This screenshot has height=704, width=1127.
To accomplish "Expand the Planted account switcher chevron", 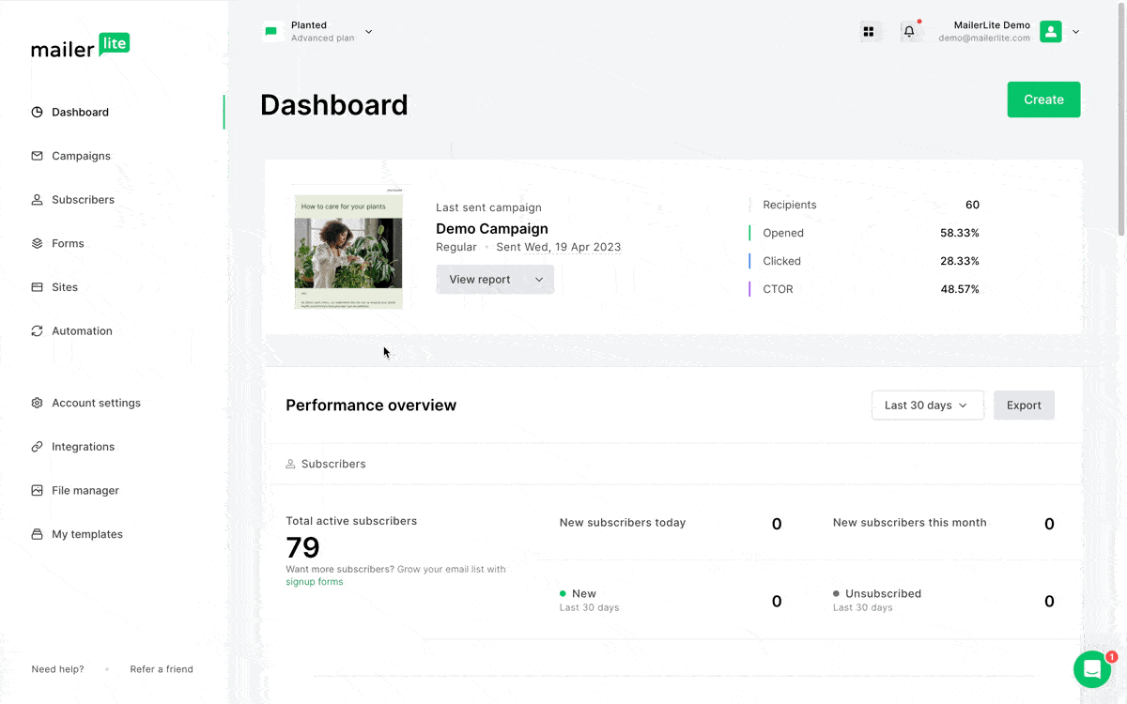I will click(x=368, y=32).
